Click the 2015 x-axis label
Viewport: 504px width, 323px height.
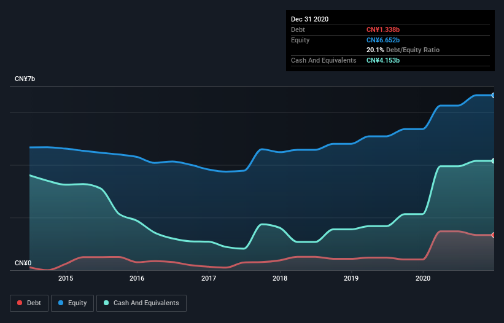click(x=66, y=278)
